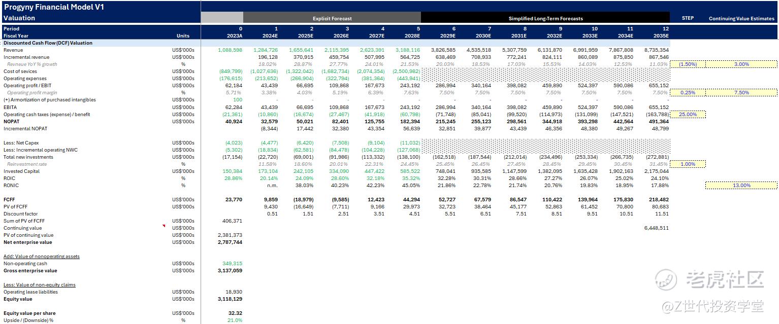Click the RONIC row label

point(10,186)
